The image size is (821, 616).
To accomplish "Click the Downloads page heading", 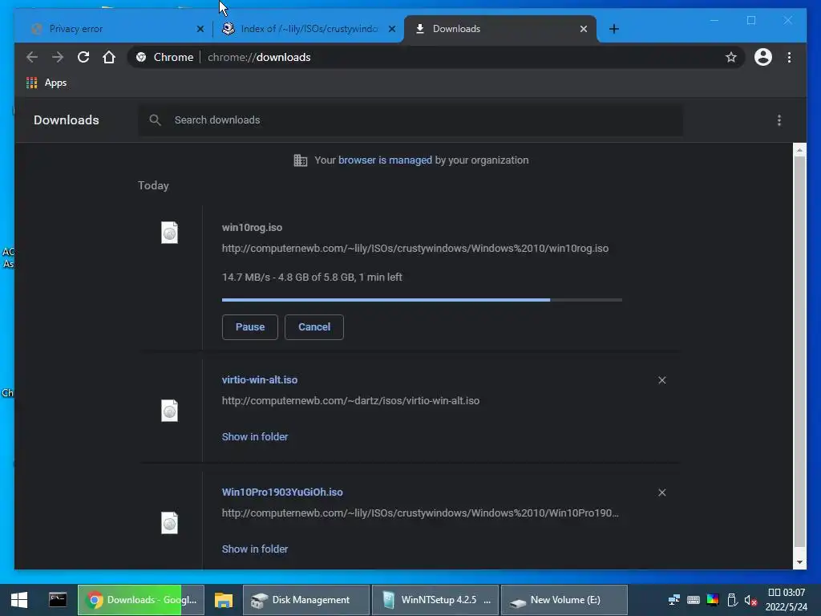I will click(x=67, y=120).
